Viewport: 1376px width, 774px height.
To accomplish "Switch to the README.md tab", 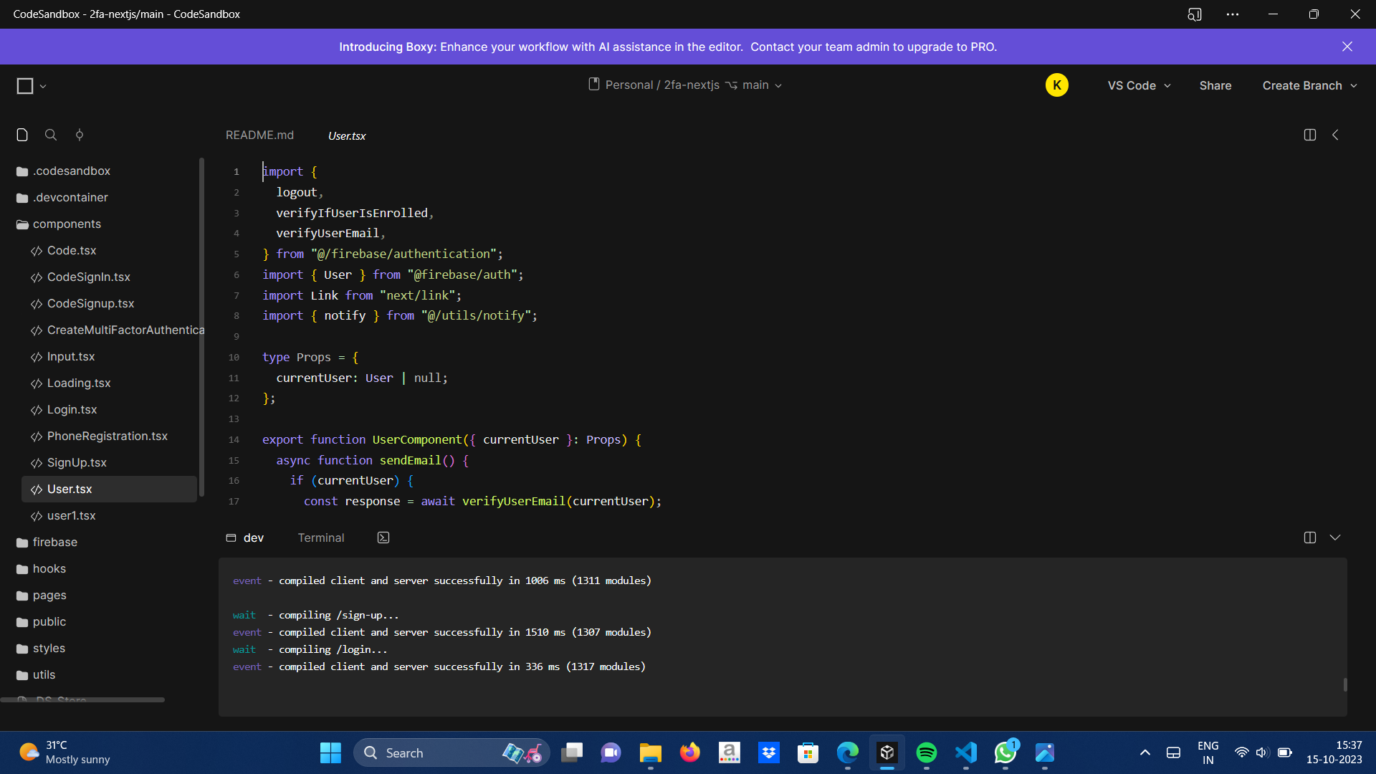I will point(259,135).
